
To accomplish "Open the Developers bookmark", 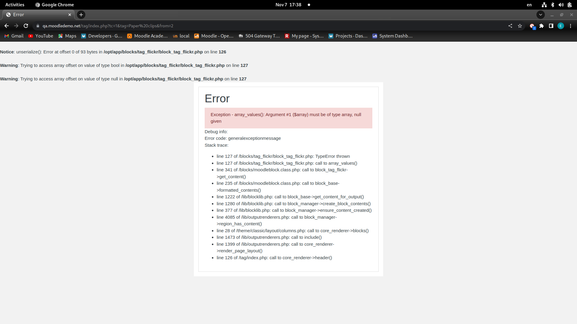I will click(x=102, y=36).
